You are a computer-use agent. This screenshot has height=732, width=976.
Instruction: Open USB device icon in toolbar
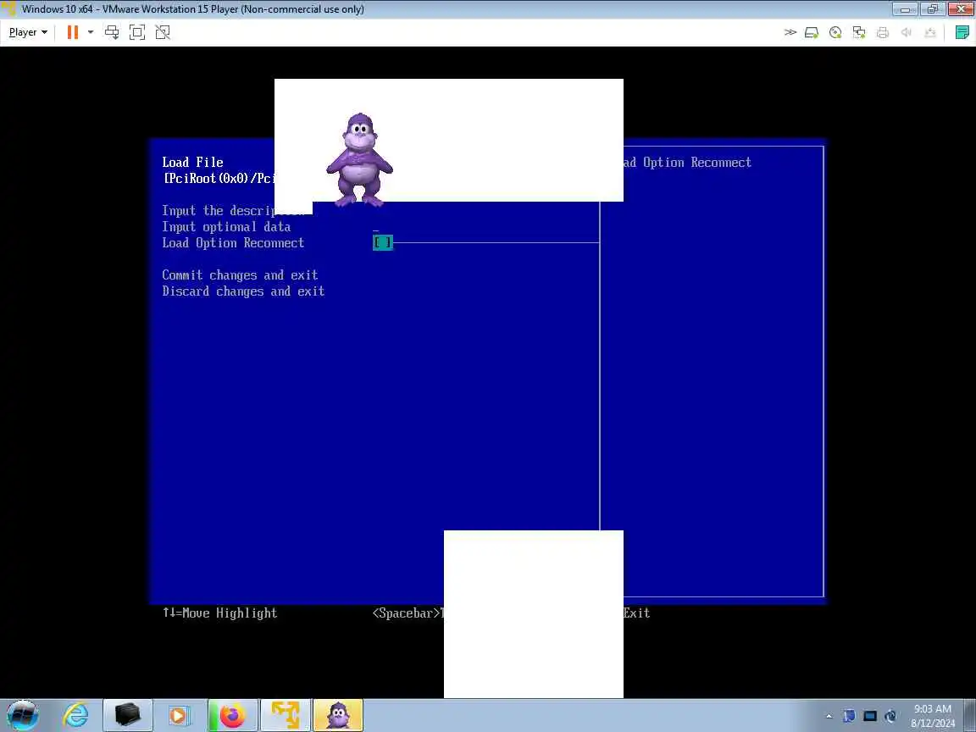(x=930, y=32)
